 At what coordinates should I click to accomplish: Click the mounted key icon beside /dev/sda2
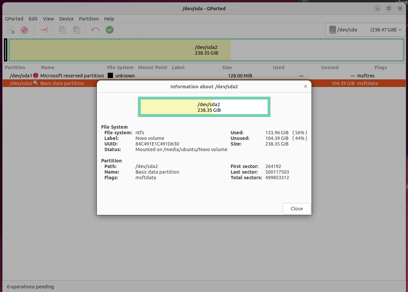(36, 83)
